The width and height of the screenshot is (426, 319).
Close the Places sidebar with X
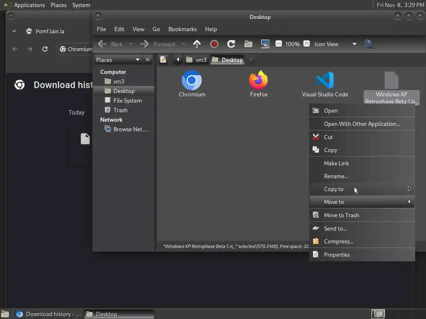[x=148, y=60]
